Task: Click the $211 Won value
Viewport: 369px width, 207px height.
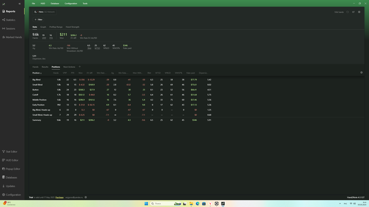Action: coord(63,35)
